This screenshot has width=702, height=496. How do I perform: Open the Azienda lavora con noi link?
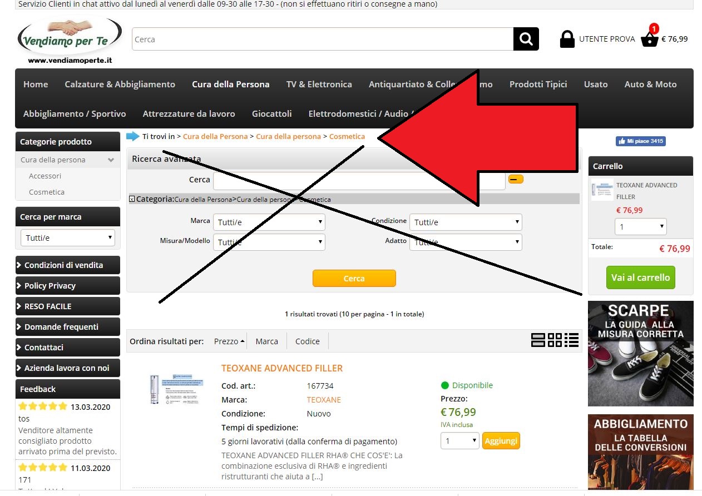click(x=67, y=368)
